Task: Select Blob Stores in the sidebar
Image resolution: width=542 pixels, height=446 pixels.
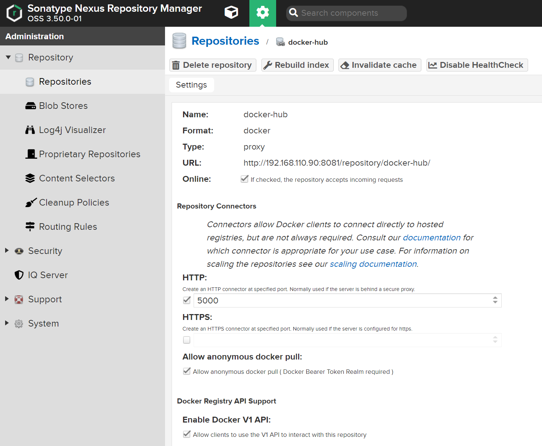Action: [x=83, y=106]
